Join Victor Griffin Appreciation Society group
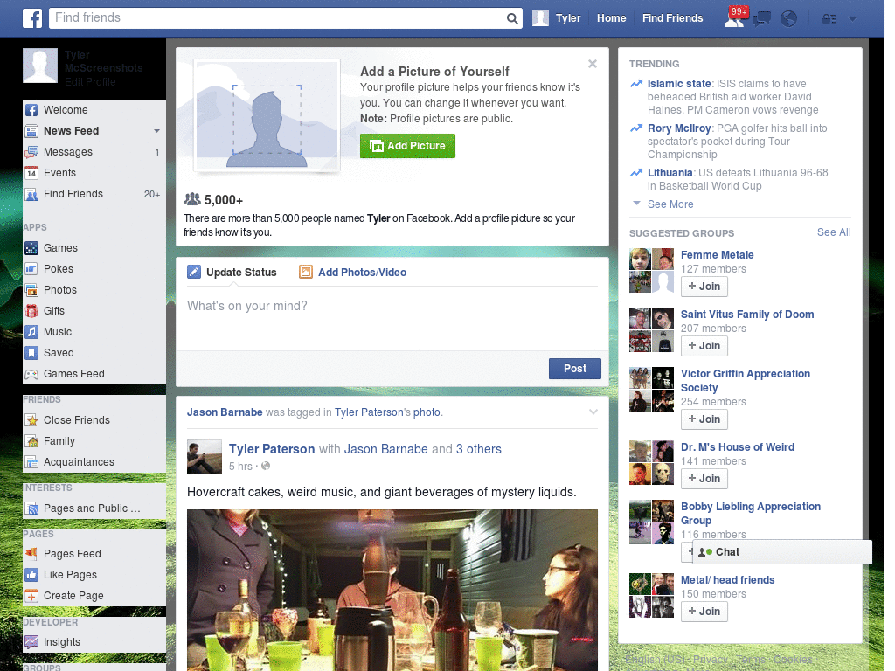Image resolution: width=895 pixels, height=671 pixels. click(x=704, y=419)
